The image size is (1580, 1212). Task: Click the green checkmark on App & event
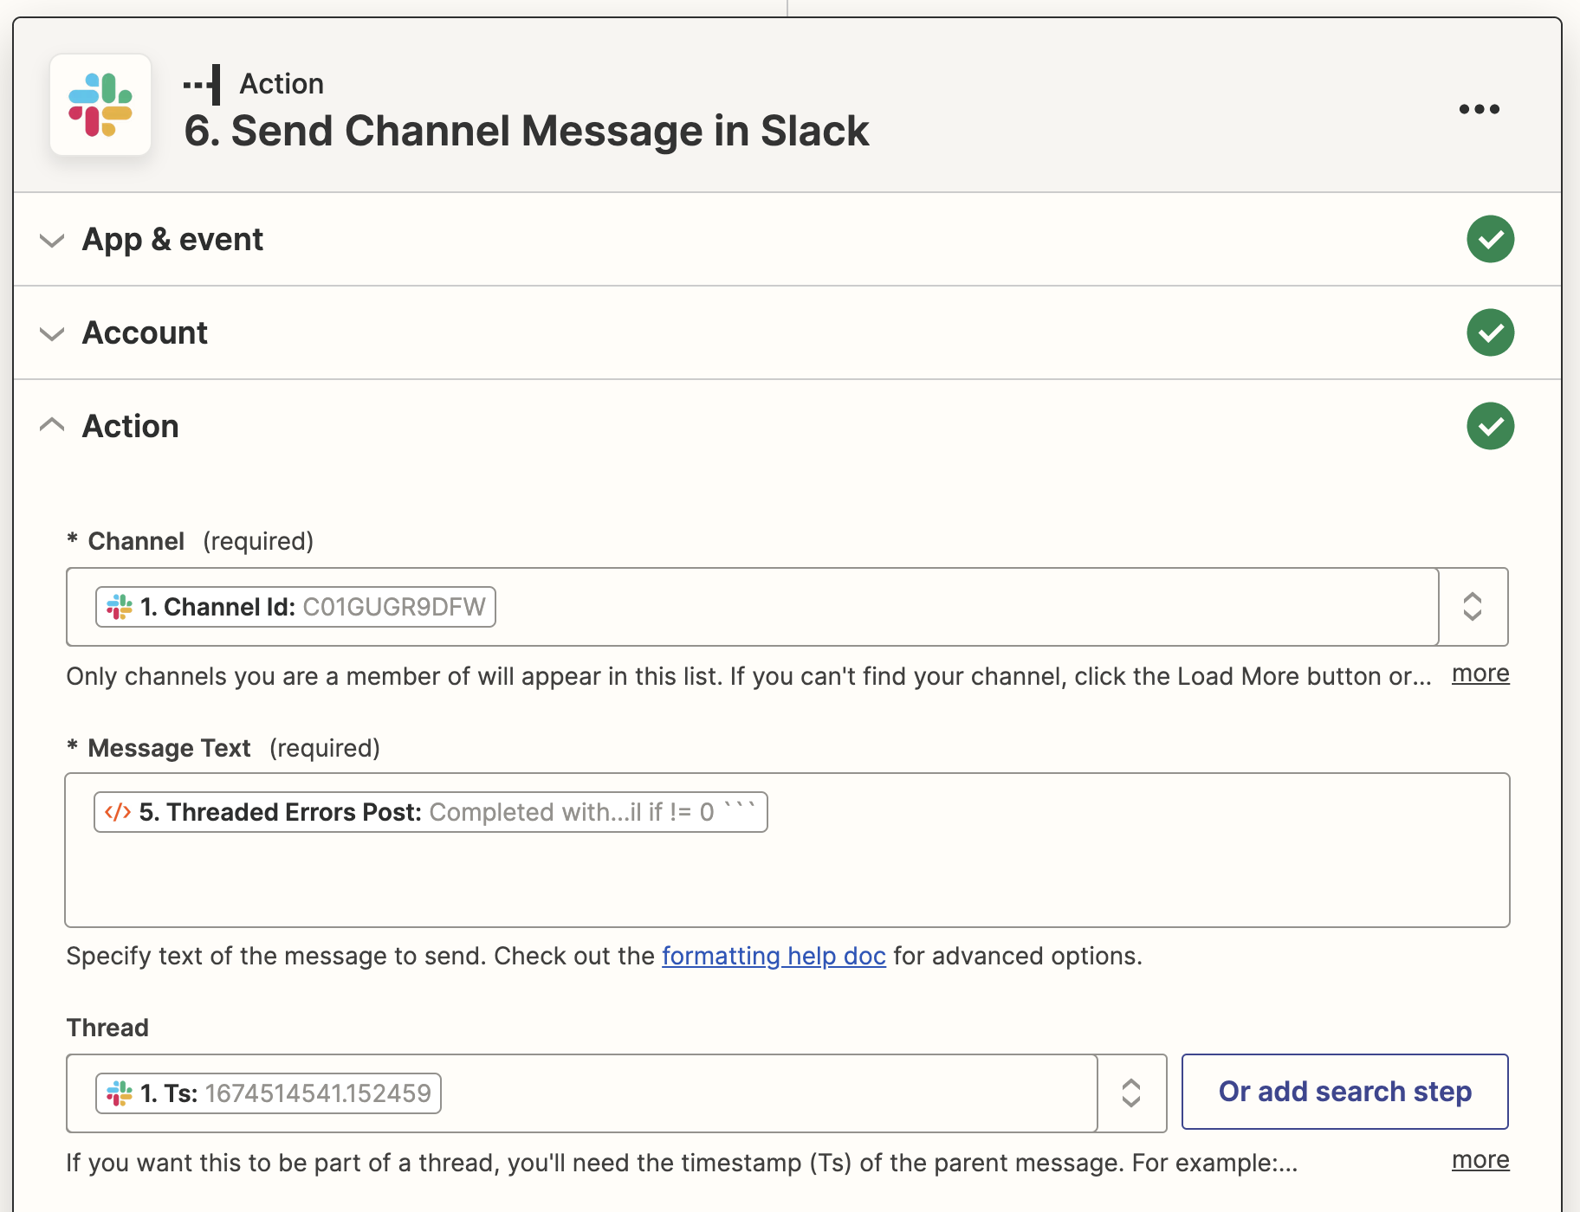1490,239
